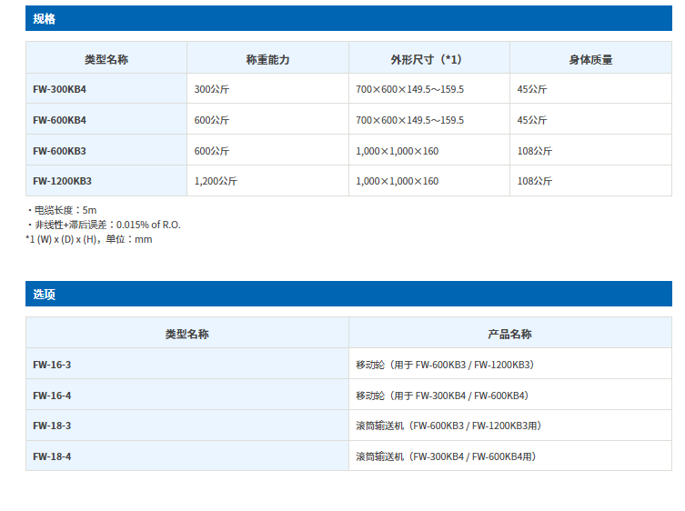Click 45公斤 mass in FW-300KB4 row
Viewport: 685px width, 511px height.
pos(590,89)
